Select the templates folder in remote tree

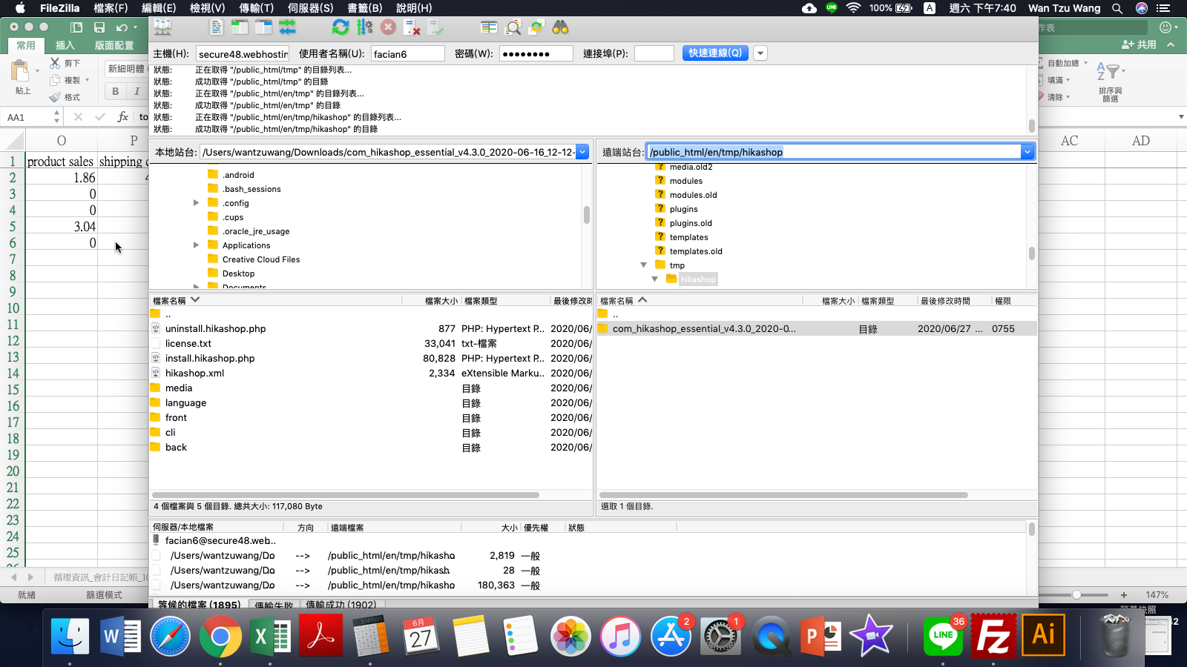pyautogui.click(x=688, y=237)
